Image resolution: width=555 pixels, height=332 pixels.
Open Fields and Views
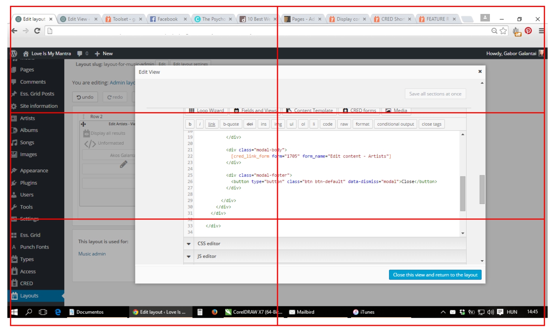click(255, 111)
